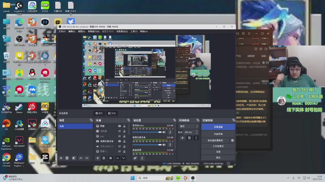Image resolution: width=325 pixels, height=182 pixels.
Task: Open the 视图(V) menu in OBS
Action: click(x=82, y=32)
